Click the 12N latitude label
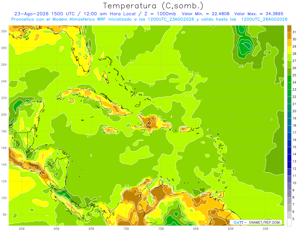Image resolution: width=301 pixels, height=232 pixels. tap(4, 181)
